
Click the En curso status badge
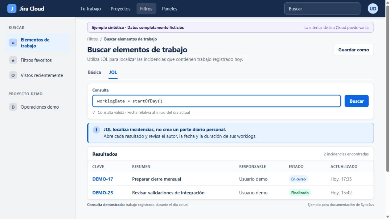[x=298, y=179]
